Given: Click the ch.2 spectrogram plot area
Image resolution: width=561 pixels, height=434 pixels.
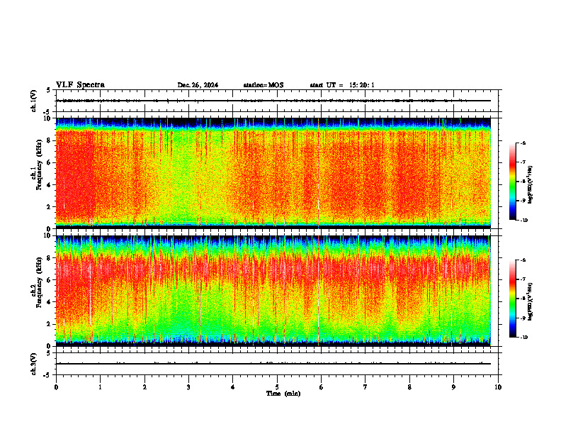Looking at the screenshot, I should (273, 291).
